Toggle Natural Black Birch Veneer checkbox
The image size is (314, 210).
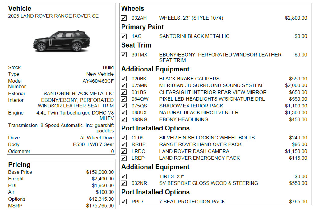tap(124, 112)
